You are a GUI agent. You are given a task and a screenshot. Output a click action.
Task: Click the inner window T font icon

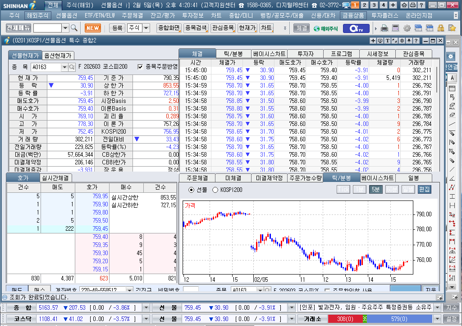pyautogui.click(x=388, y=41)
